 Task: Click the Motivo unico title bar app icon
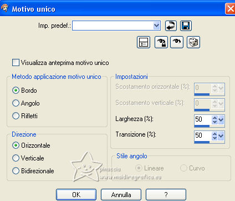tap(5, 8)
